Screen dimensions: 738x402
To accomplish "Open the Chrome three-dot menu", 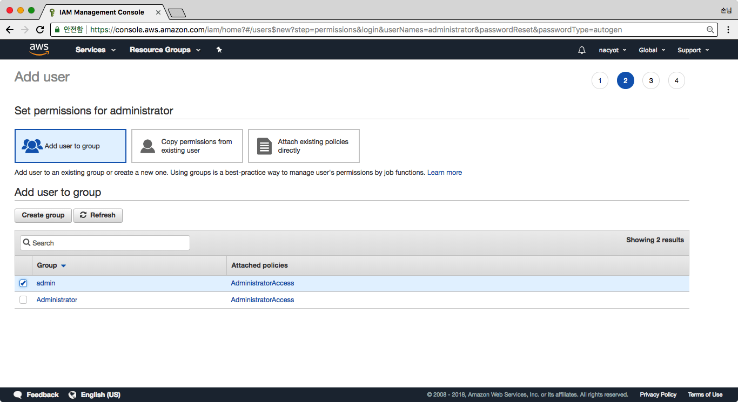I will [x=728, y=30].
